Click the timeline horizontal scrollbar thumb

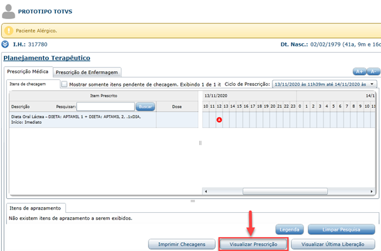pyautogui.click(x=285, y=191)
